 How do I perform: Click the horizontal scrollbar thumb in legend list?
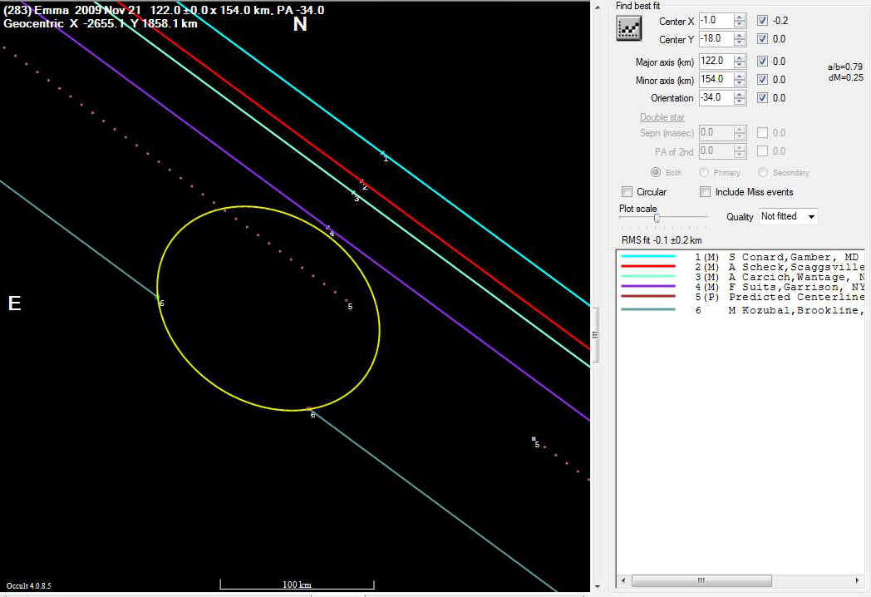[x=701, y=580]
